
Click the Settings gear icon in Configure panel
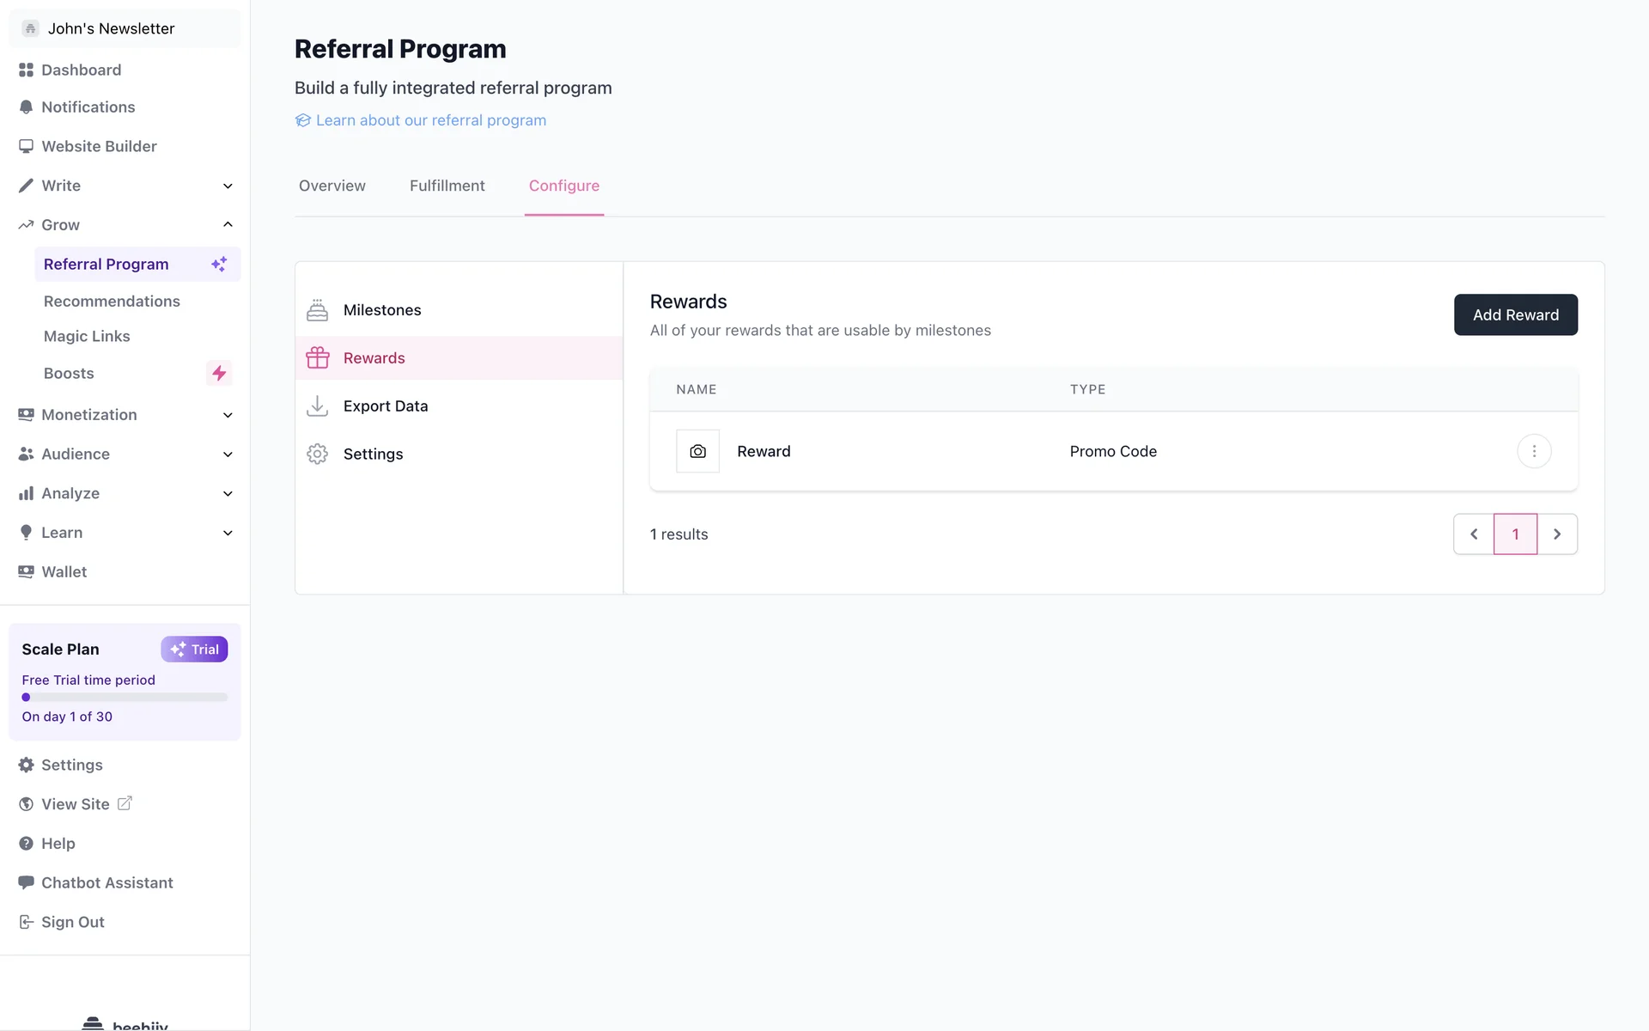point(317,454)
